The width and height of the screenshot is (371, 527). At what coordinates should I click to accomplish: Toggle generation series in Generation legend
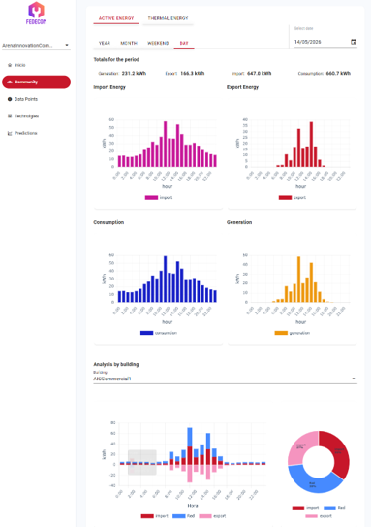click(x=293, y=333)
